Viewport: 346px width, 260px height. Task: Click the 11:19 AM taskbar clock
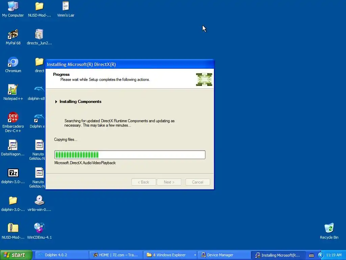[334, 255]
